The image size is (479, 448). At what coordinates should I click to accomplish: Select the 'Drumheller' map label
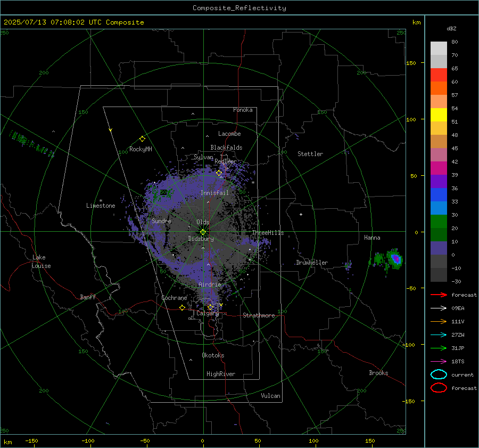coord(312,263)
